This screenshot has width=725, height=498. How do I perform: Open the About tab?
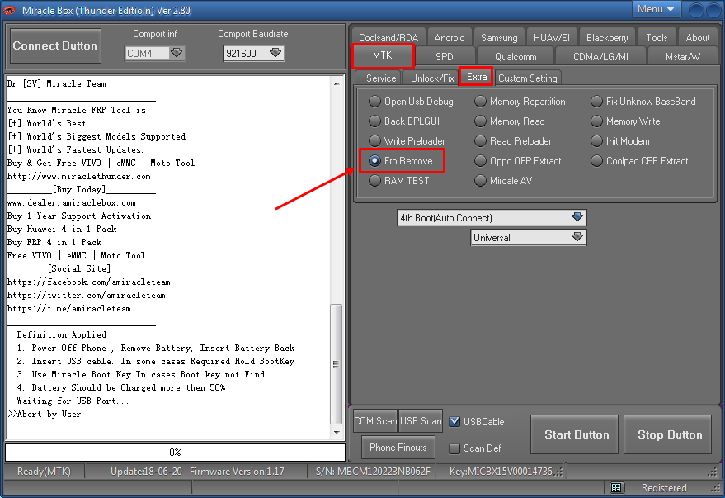[x=697, y=37]
